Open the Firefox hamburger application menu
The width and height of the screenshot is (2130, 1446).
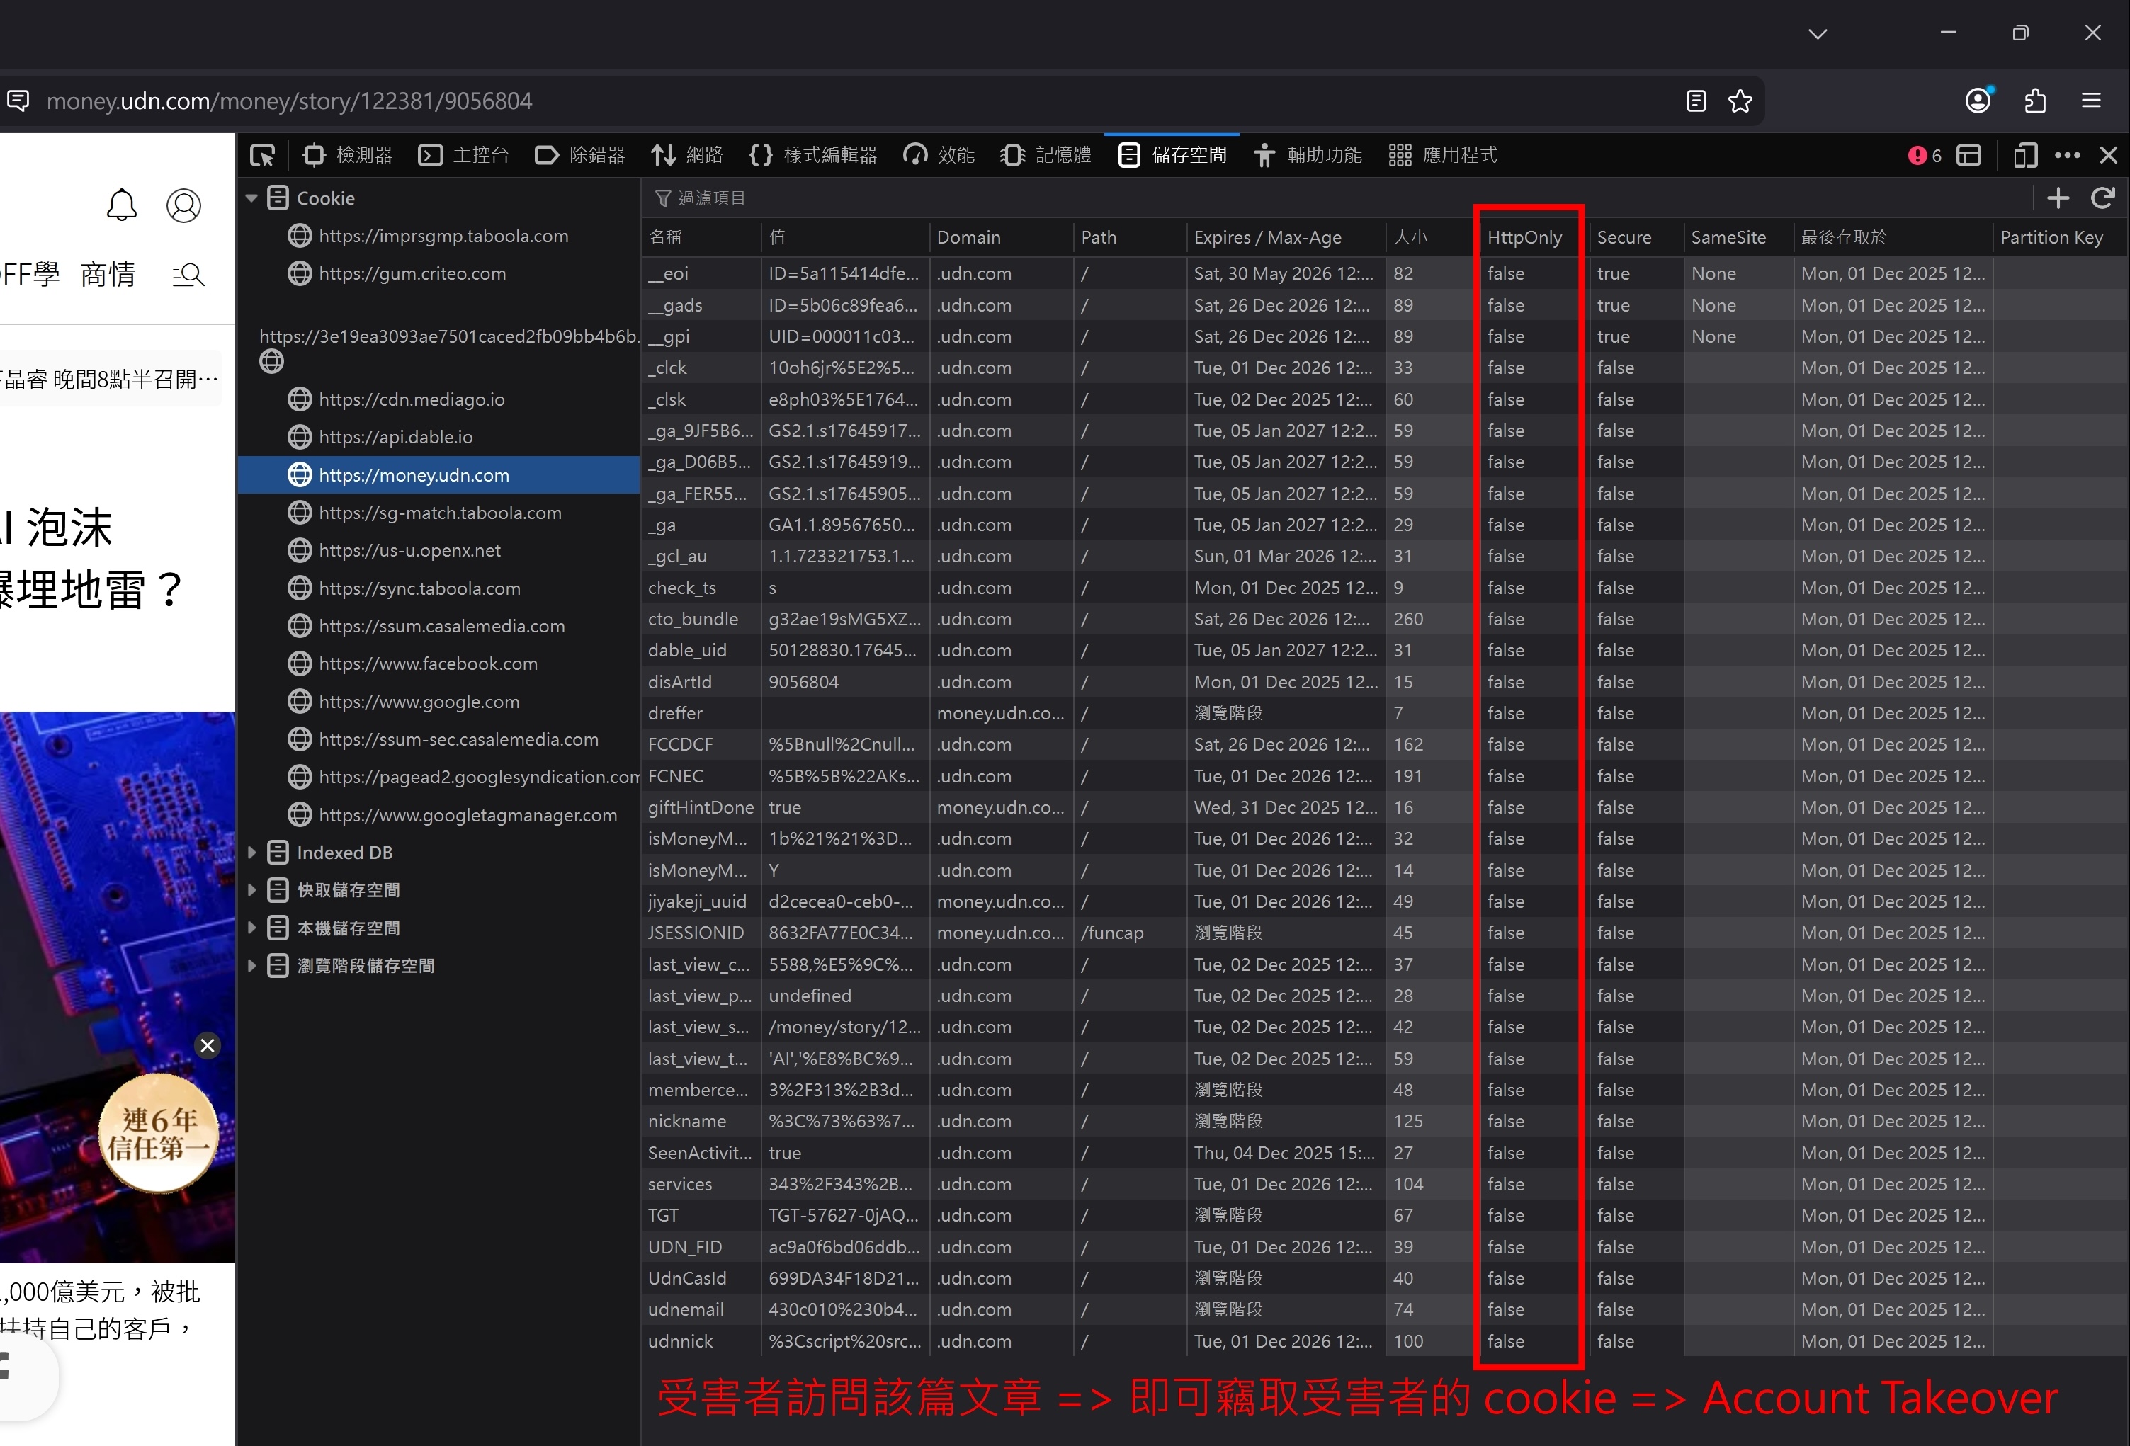[x=2092, y=101]
